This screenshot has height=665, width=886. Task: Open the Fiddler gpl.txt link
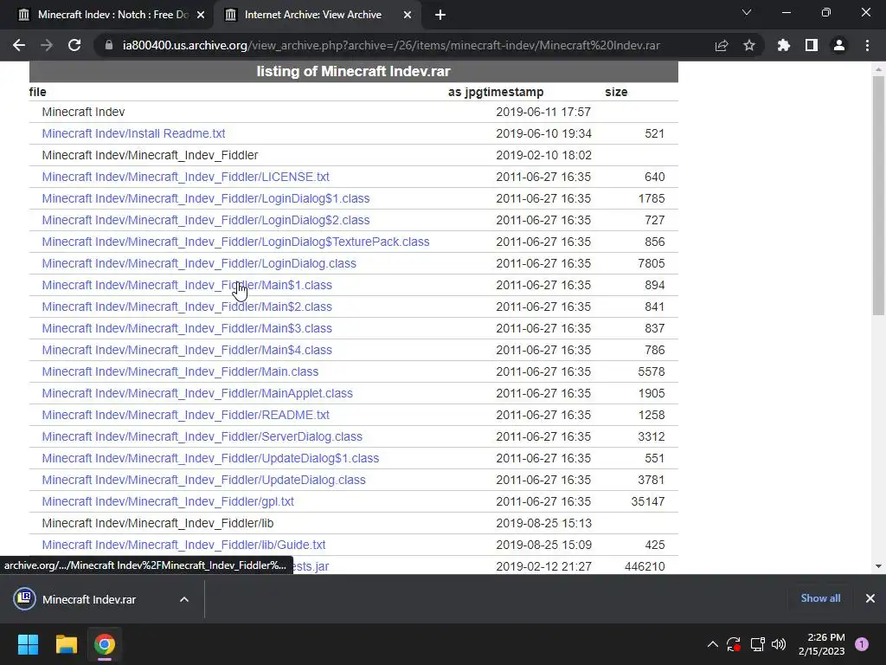coord(168,501)
